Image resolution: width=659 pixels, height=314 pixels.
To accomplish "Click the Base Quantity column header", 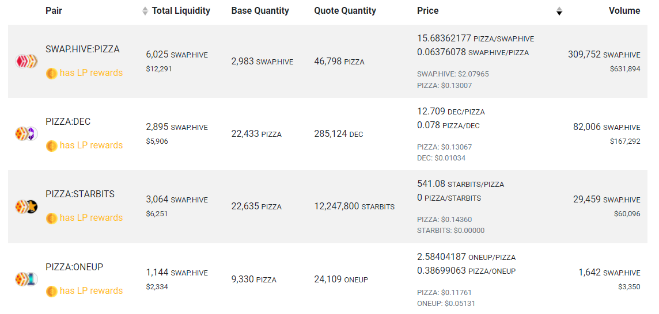I will [260, 11].
